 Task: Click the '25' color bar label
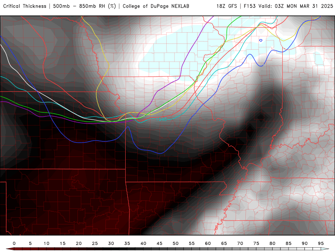click(95, 243)
